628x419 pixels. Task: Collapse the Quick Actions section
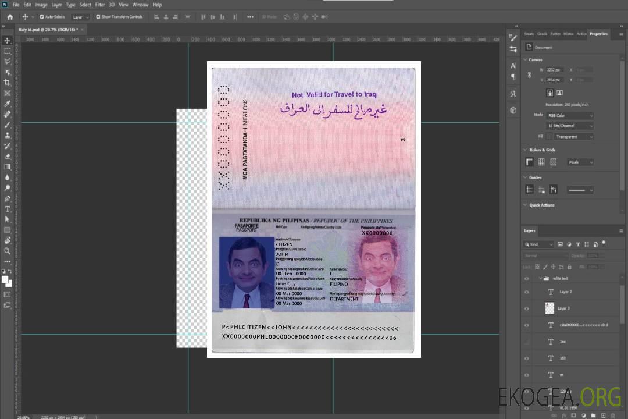point(525,205)
